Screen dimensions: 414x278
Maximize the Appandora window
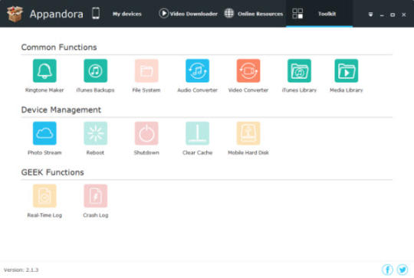pos(393,15)
